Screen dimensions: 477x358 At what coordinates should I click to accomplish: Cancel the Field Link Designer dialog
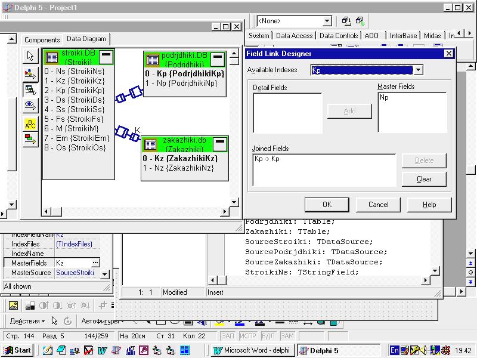tap(378, 205)
